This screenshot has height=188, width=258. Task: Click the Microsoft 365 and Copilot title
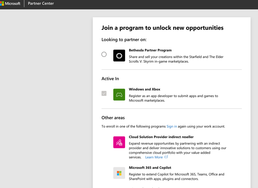coord(150,168)
